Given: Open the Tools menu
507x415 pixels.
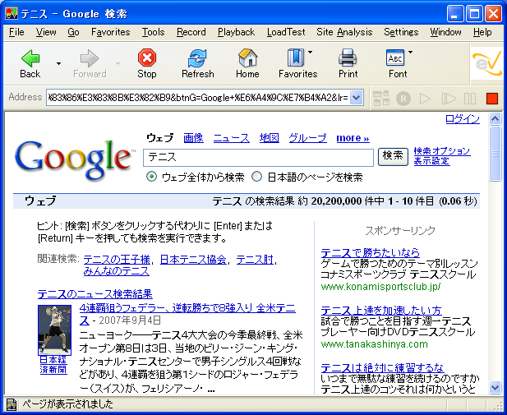Looking at the screenshot, I should pyautogui.click(x=154, y=32).
